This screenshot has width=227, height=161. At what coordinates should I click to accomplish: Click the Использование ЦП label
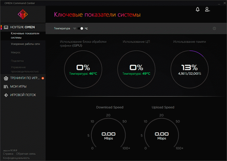click(136, 42)
